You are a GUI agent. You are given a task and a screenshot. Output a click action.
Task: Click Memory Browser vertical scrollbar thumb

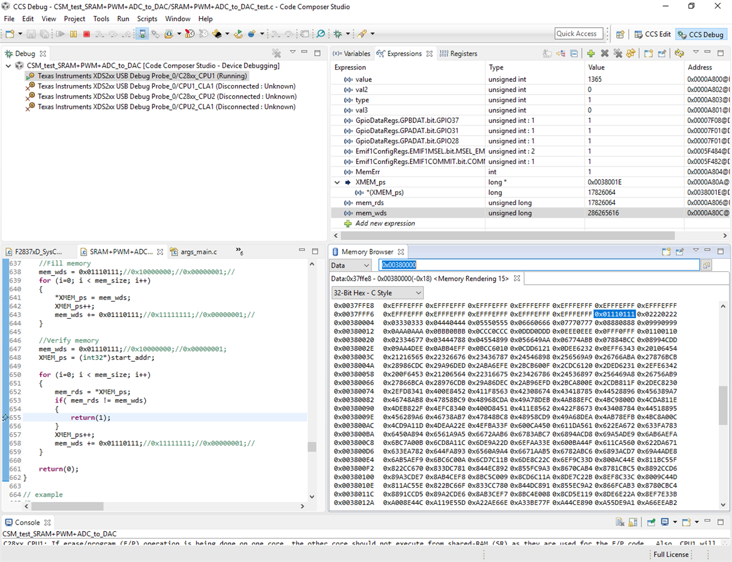pos(723,406)
